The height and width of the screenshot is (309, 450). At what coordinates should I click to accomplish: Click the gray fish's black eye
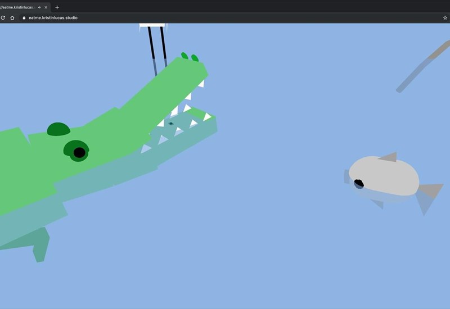(358, 183)
